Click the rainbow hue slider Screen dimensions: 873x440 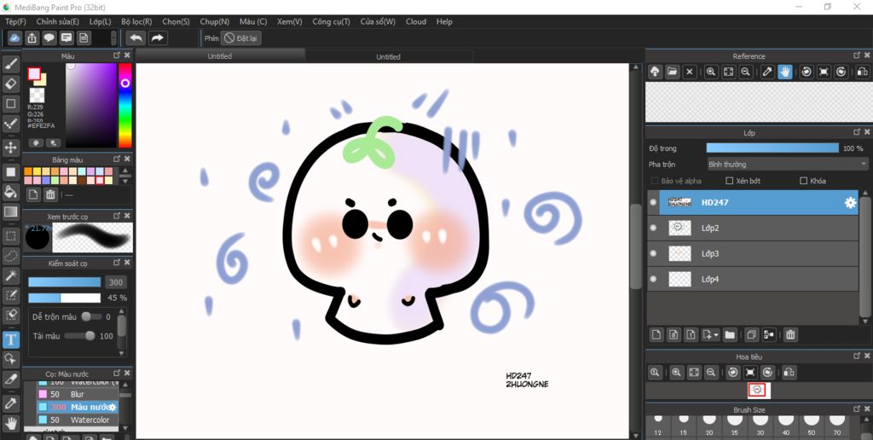[125, 105]
